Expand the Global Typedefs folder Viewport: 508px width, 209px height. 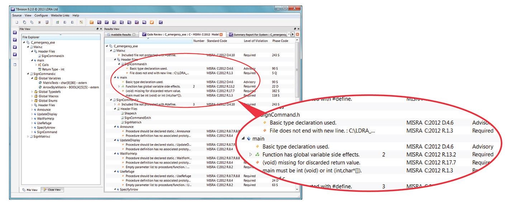[32, 92]
